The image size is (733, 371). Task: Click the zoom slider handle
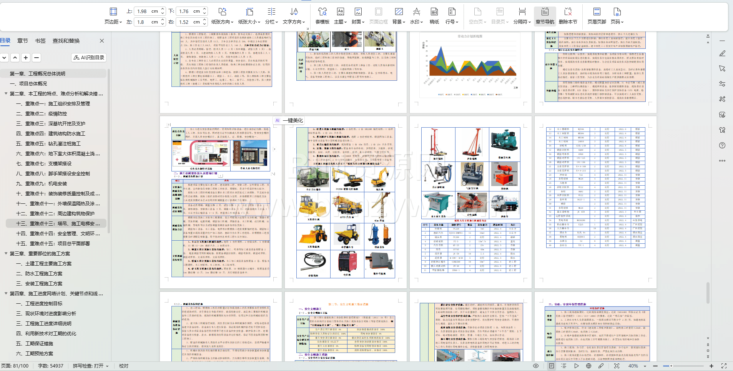coord(671,366)
